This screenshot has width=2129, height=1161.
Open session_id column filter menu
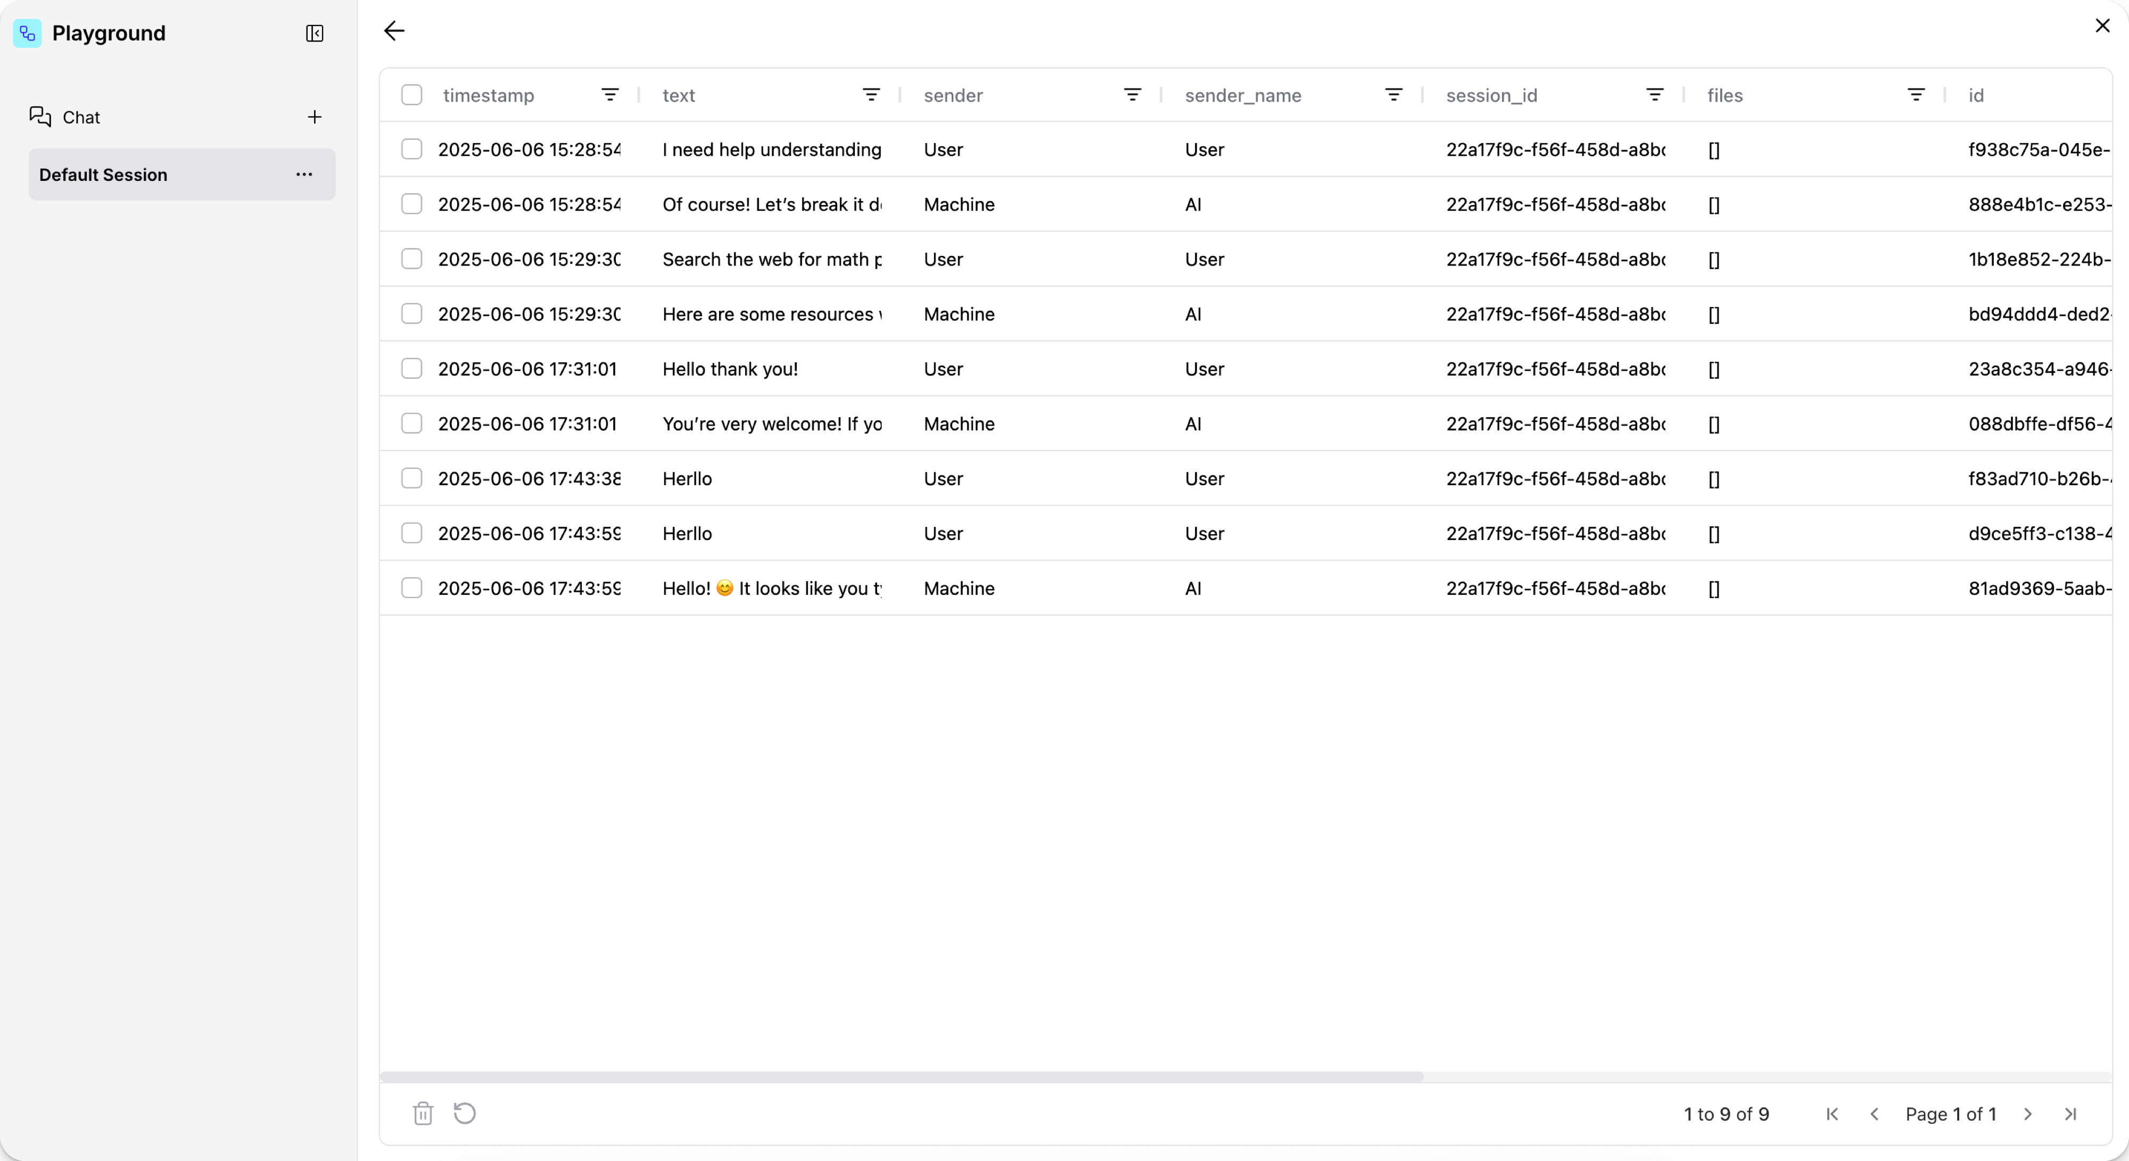coord(1655,95)
